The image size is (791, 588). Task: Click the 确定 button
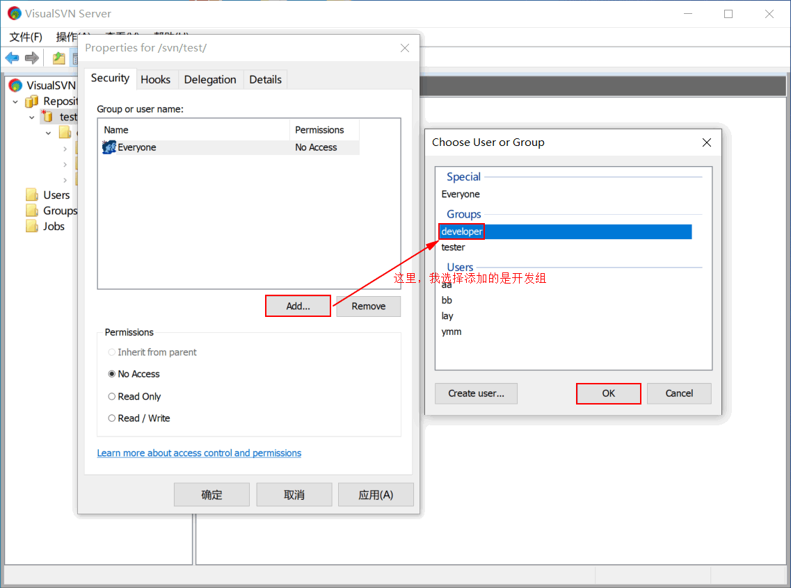[211, 495]
